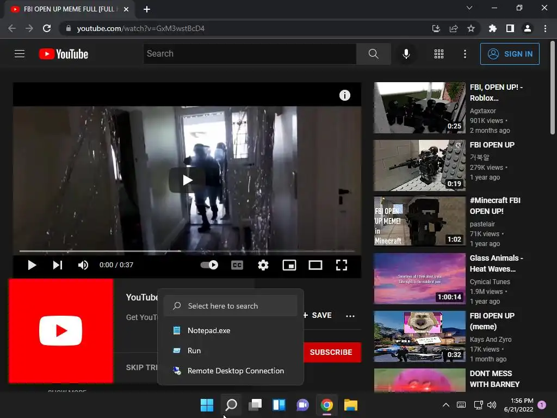Start voice search with the microphone icon
557x418 pixels.
pos(406,54)
